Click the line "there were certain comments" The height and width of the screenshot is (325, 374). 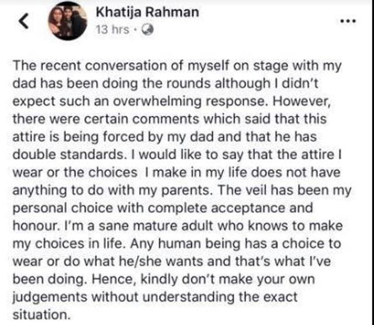coord(169,119)
